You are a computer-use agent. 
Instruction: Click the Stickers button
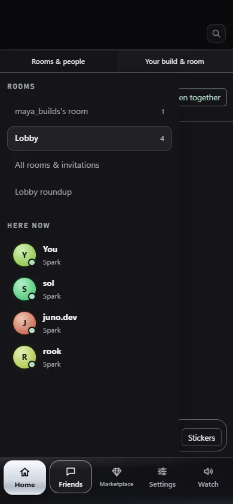(x=201, y=438)
